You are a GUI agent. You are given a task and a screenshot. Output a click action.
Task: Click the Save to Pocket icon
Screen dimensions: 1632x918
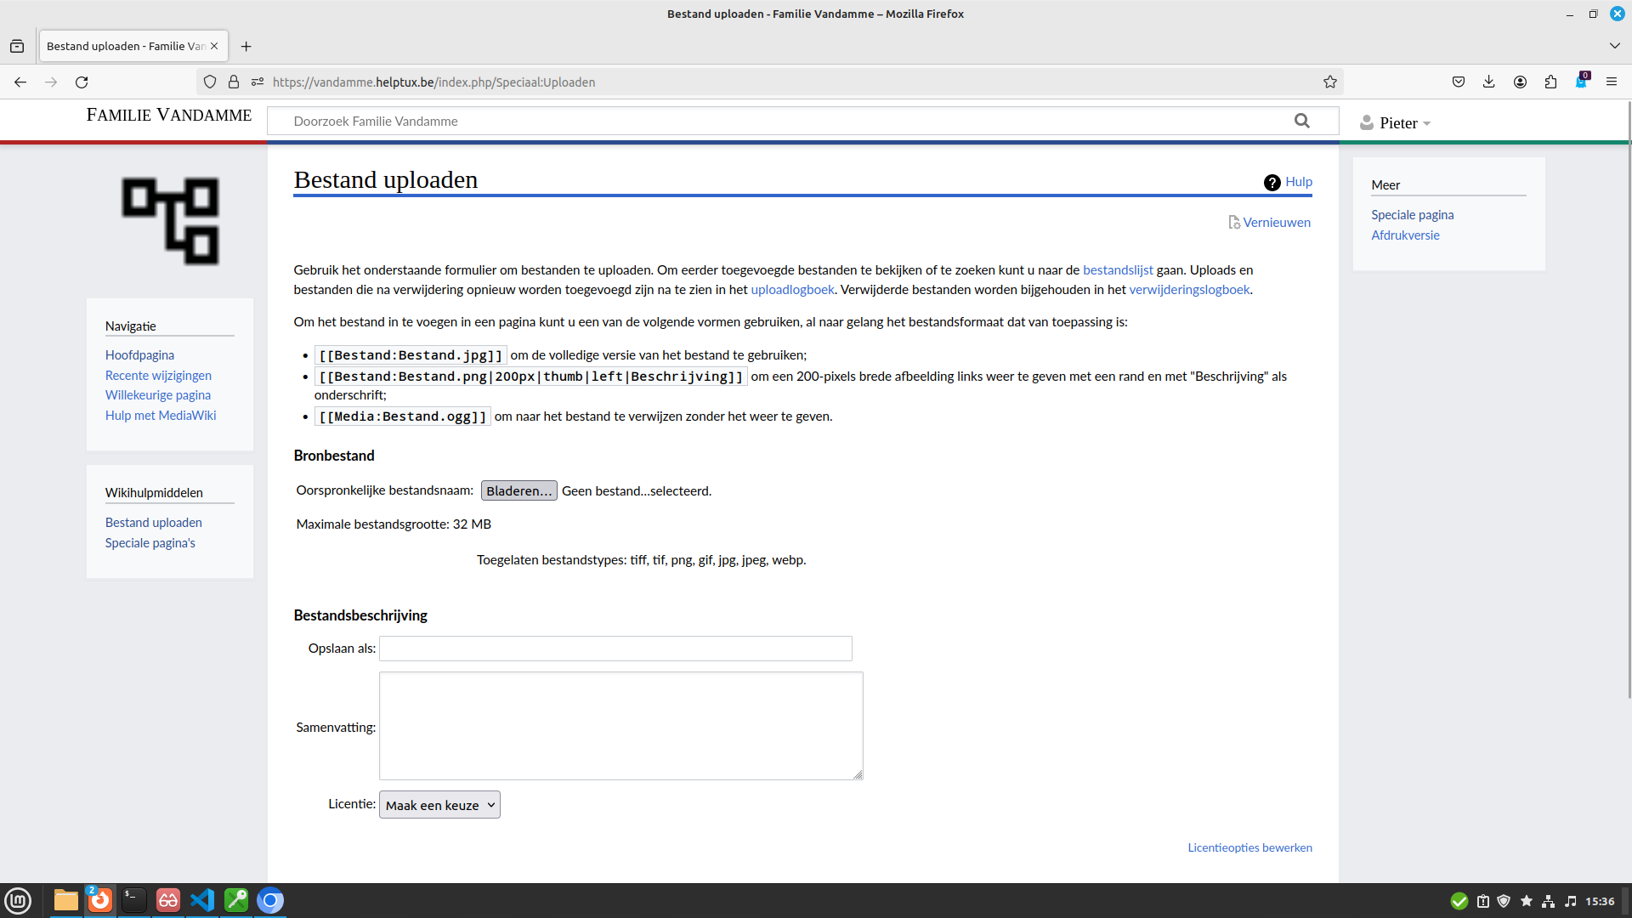point(1459,82)
